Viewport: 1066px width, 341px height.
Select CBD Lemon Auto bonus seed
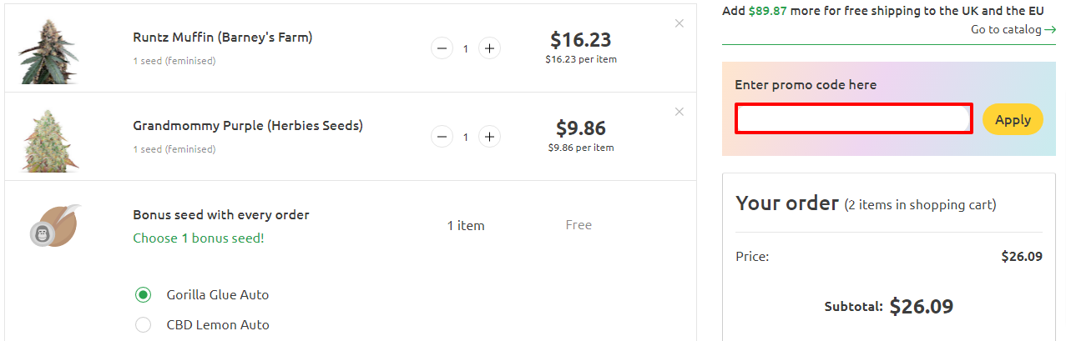[x=143, y=324]
